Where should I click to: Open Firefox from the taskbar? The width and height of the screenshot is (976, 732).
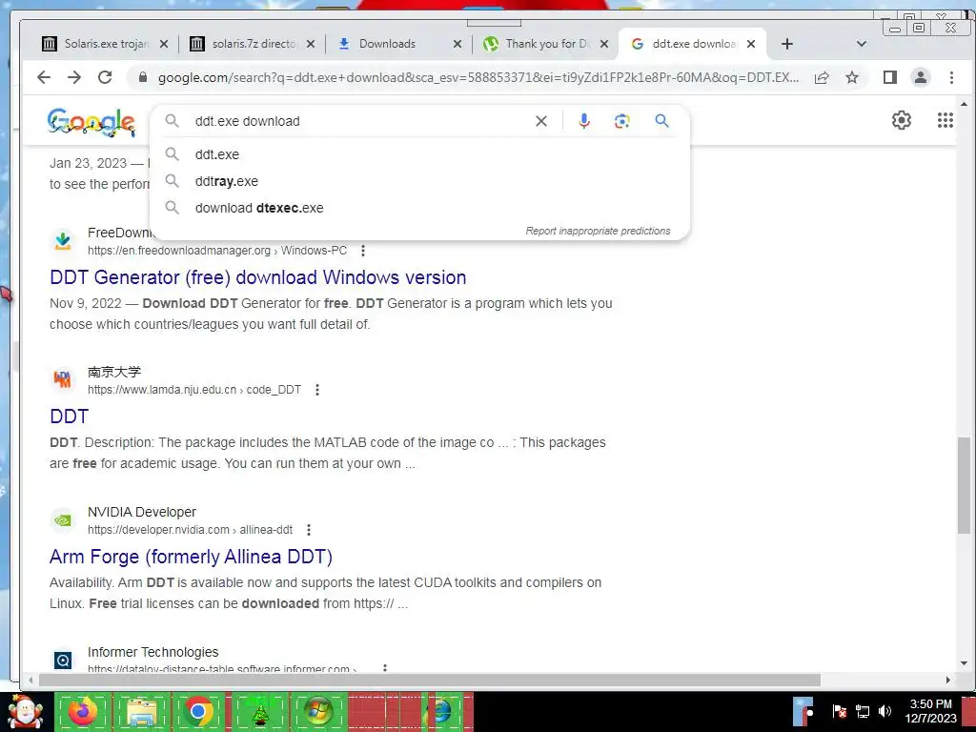pos(83,711)
